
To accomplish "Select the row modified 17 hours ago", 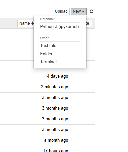I will tap(47, 149).
